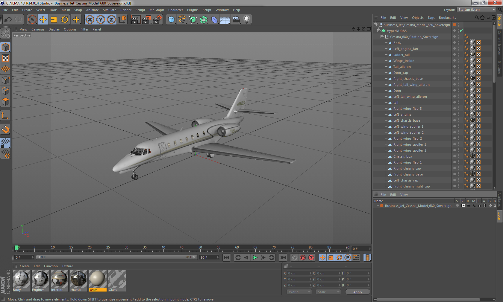Screen dimensions: 503x302
Task: Open the Layers side tab
Action: coord(499,216)
